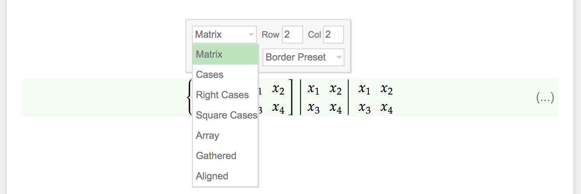Select x₂ cell in the bracketed matrix

(278, 88)
